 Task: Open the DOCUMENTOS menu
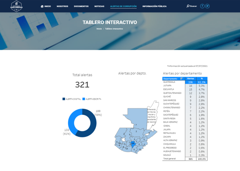[x=81, y=6]
